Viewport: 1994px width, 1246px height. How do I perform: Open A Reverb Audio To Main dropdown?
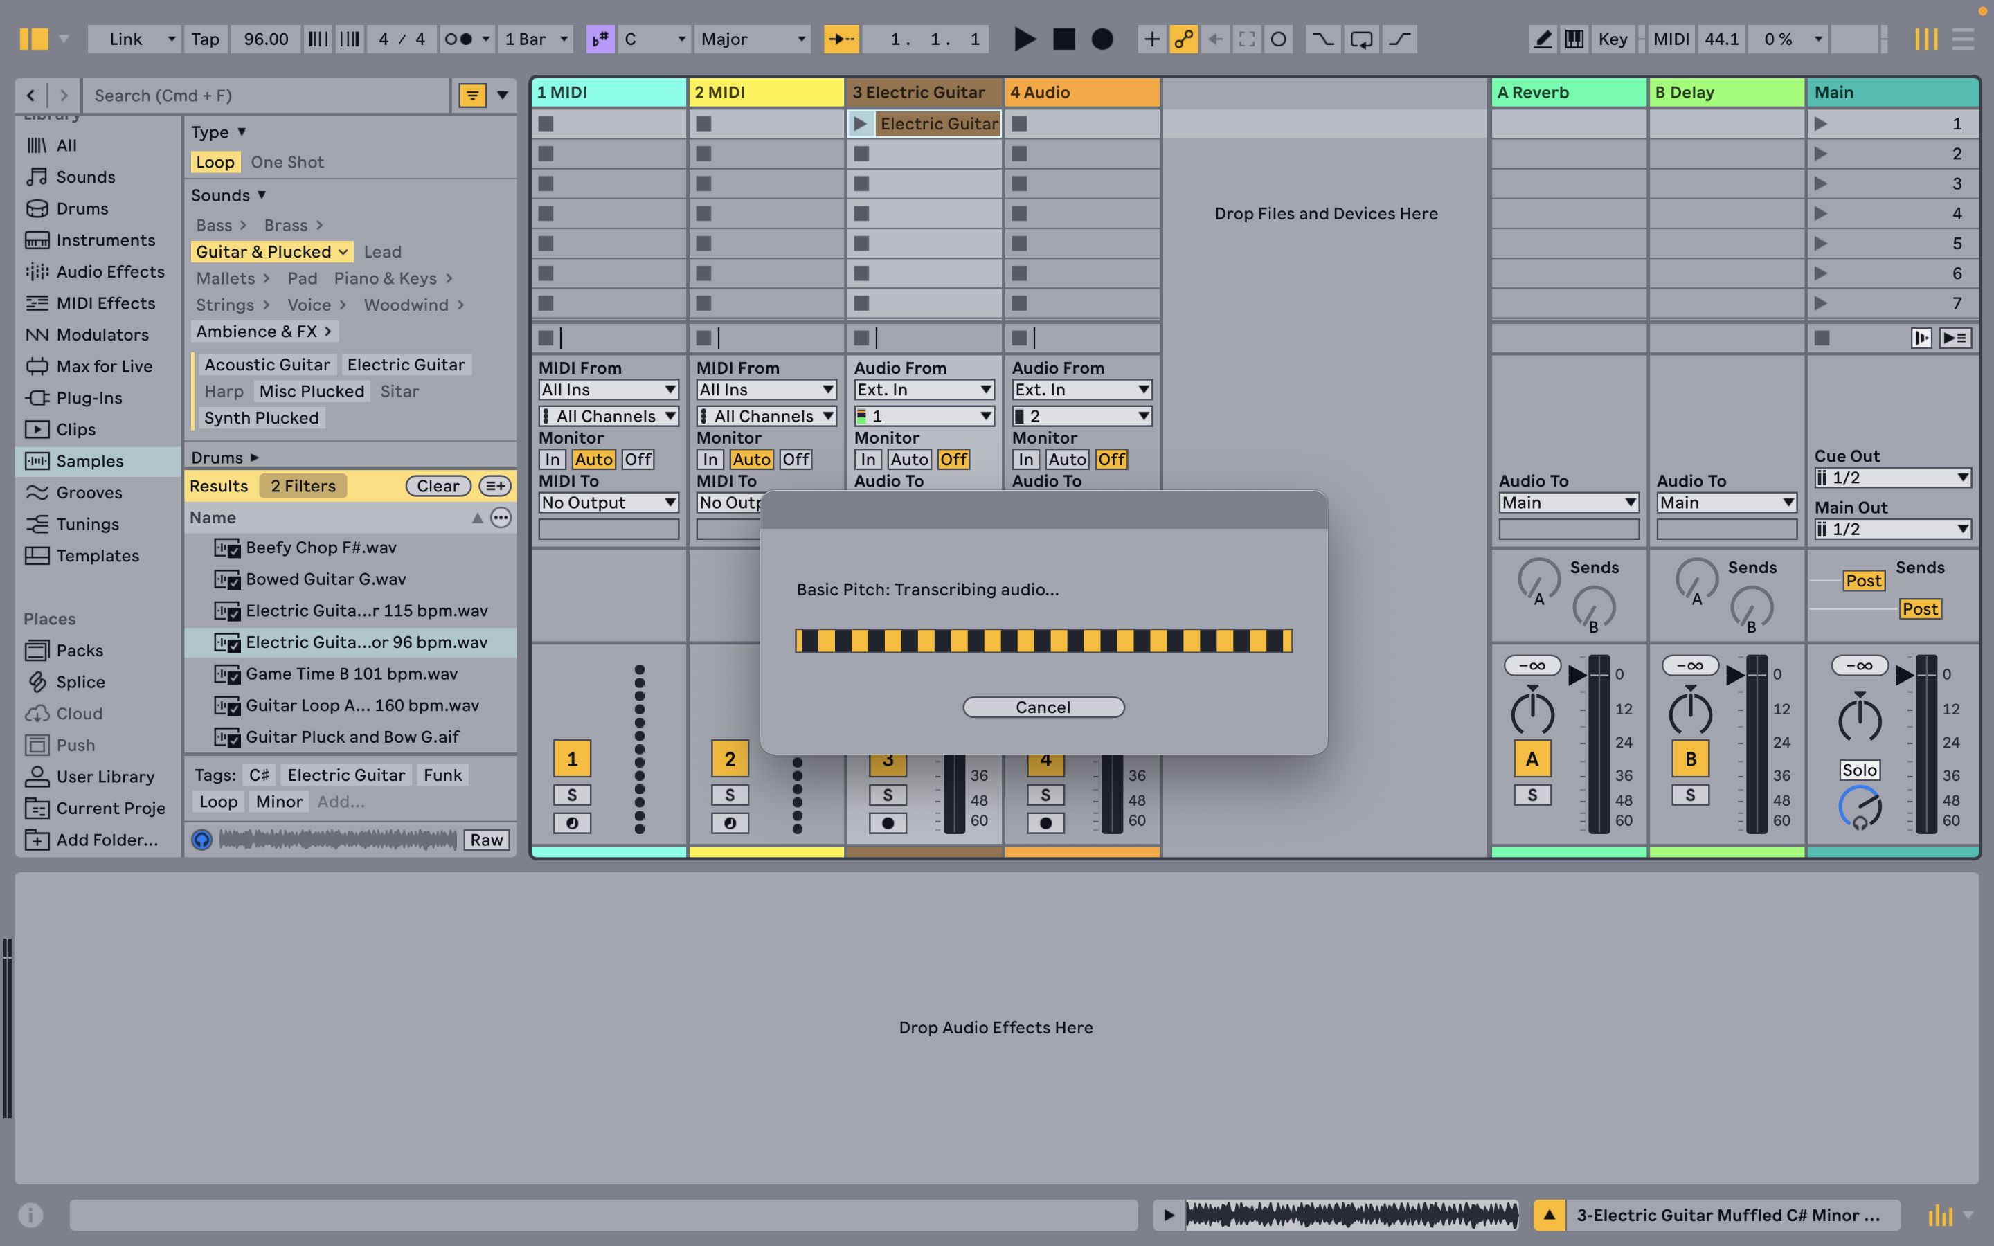click(x=1568, y=503)
